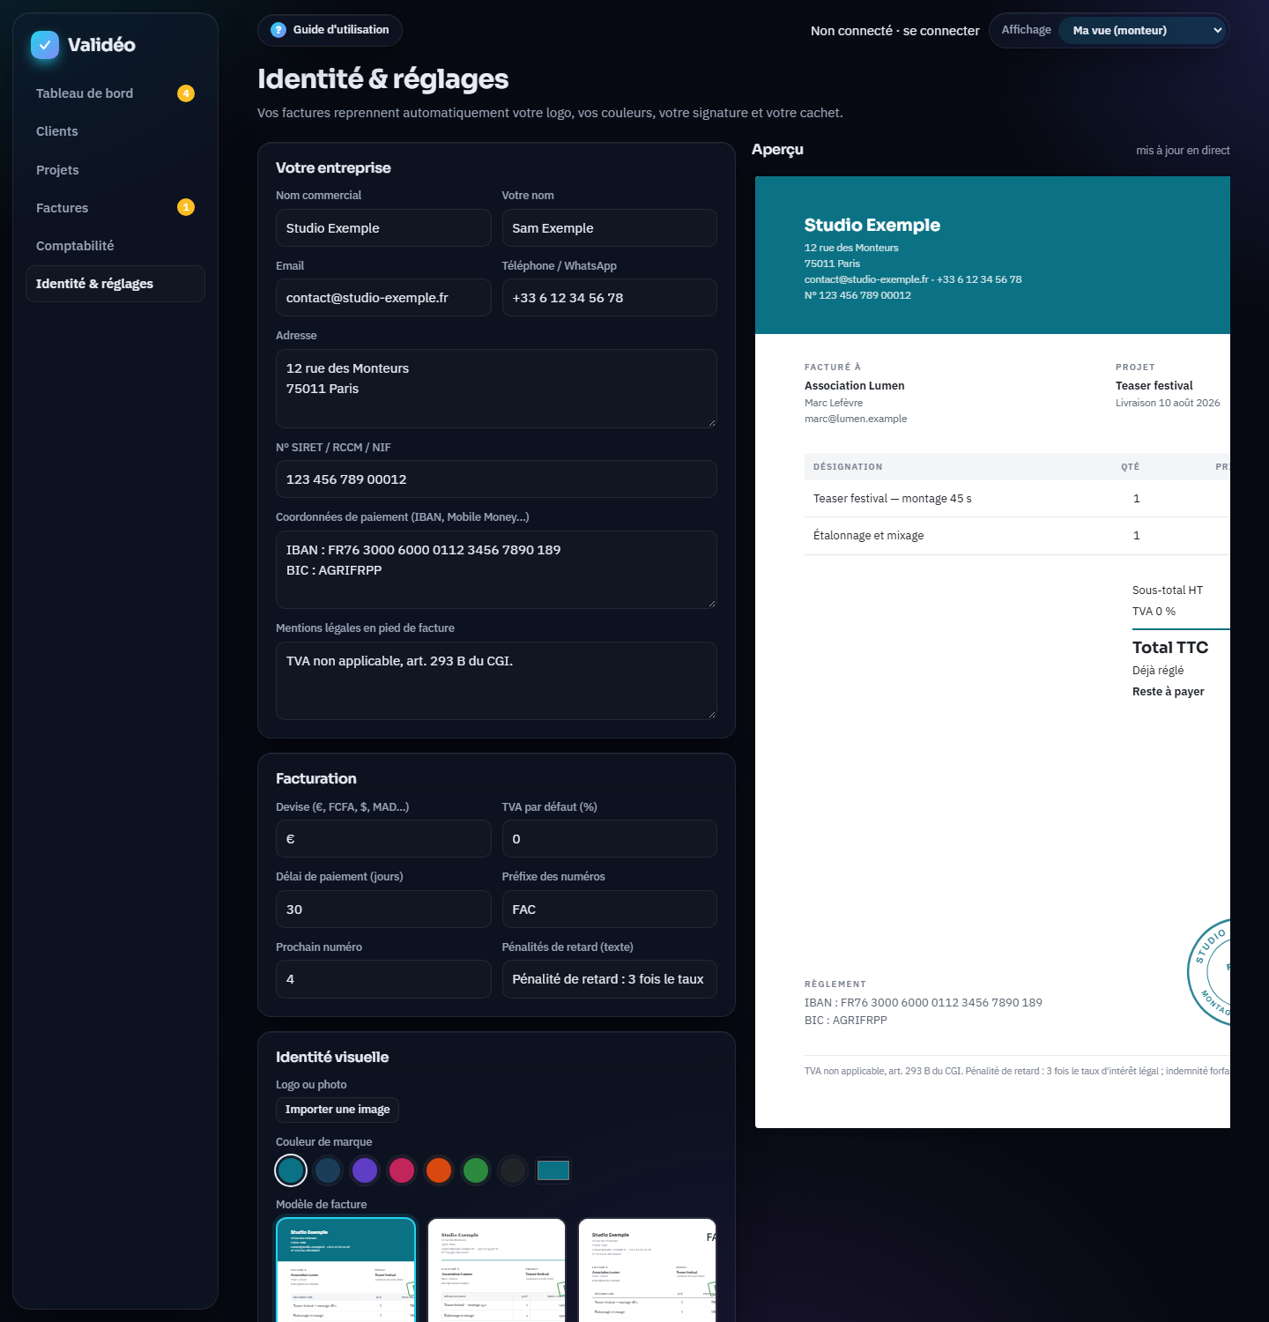Select the first teal invoice template
Viewport: 1269px width, 1322px height.
coord(345,1269)
